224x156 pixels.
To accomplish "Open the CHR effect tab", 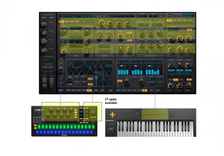I will [x=180, y=21].
